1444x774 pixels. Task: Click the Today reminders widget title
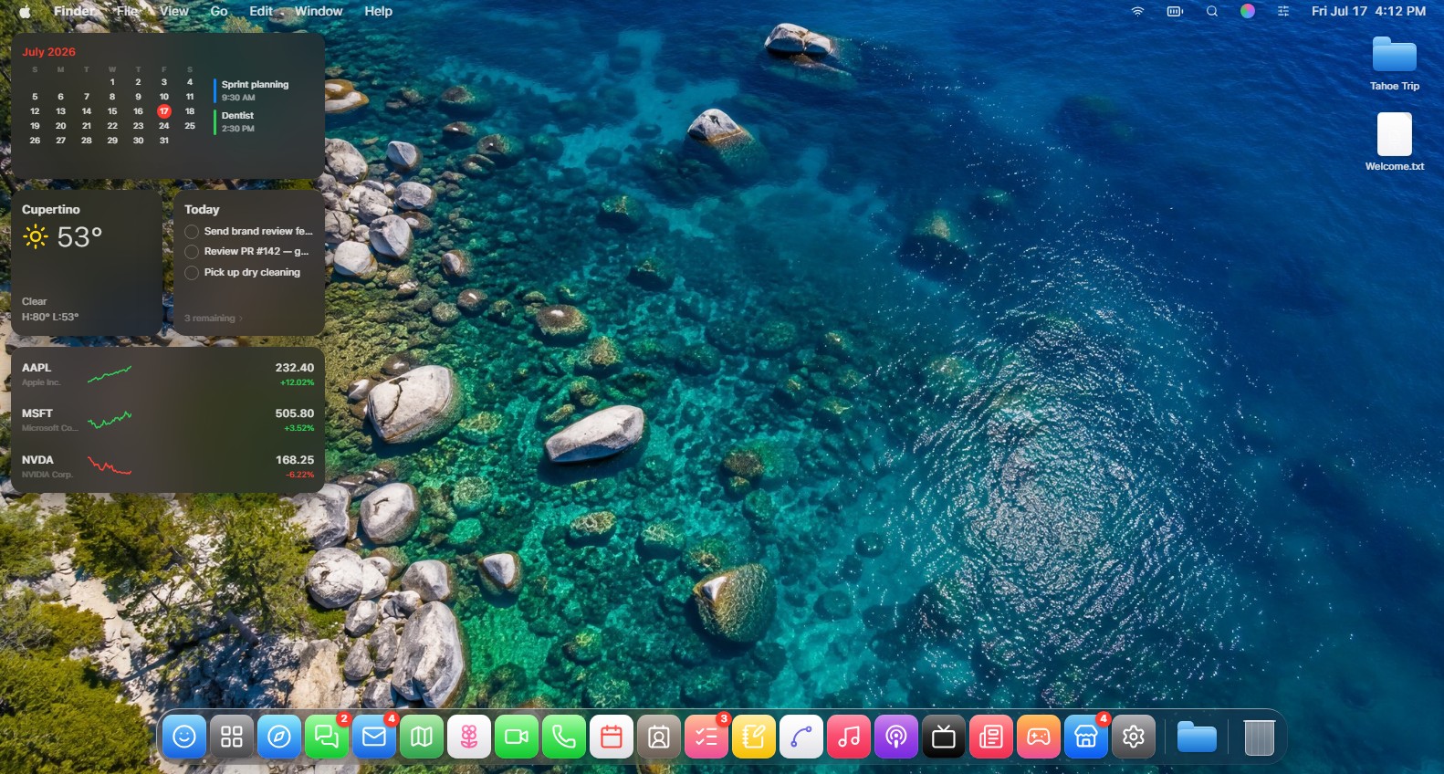coord(202,209)
